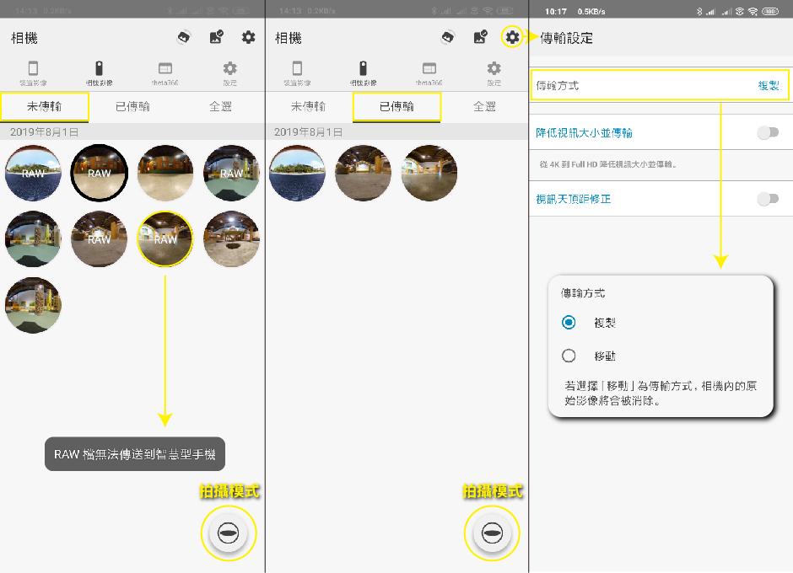Tap the camera connection icon on left screen
Image resolution: width=793 pixels, height=573 pixels.
coord(184,37)
